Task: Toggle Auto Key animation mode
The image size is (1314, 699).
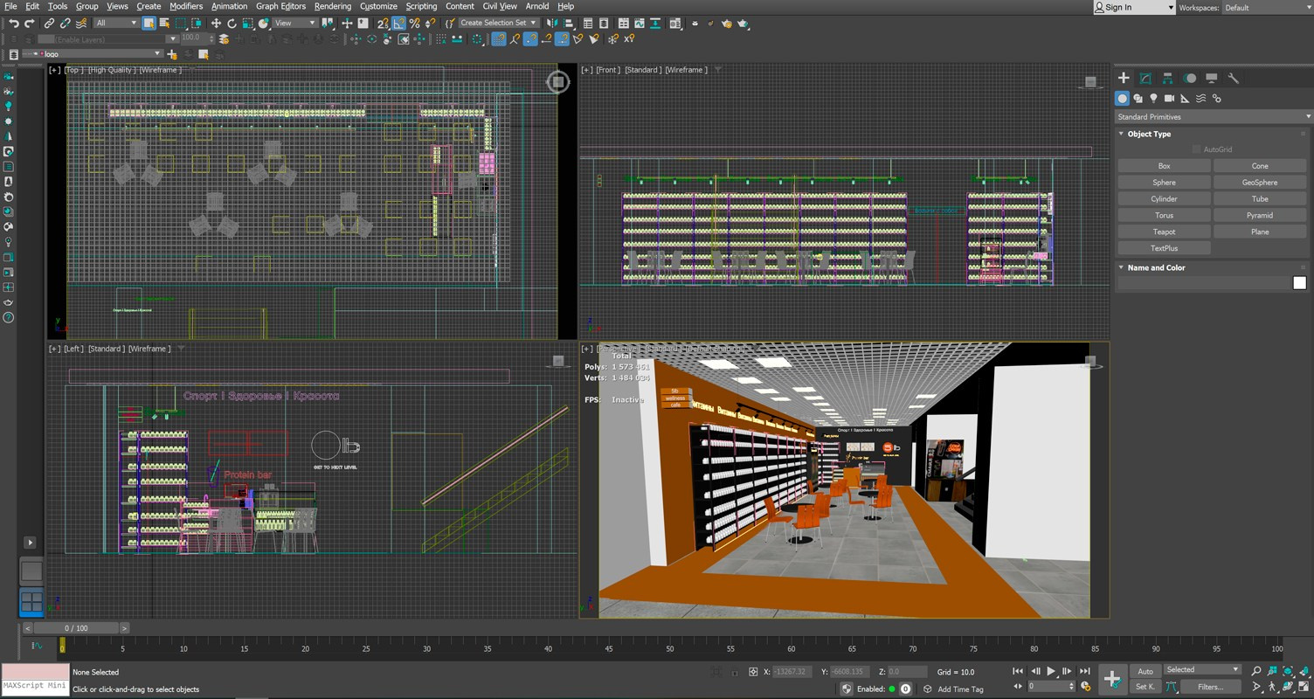Action: (x=1145, y=671)
